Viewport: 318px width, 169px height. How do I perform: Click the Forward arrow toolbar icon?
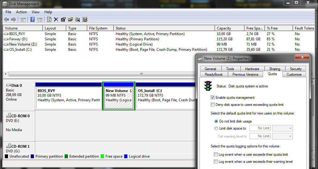tap(14, 20)
